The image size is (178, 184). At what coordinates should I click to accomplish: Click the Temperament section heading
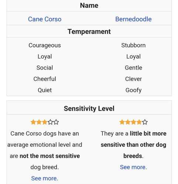[89, 32]
